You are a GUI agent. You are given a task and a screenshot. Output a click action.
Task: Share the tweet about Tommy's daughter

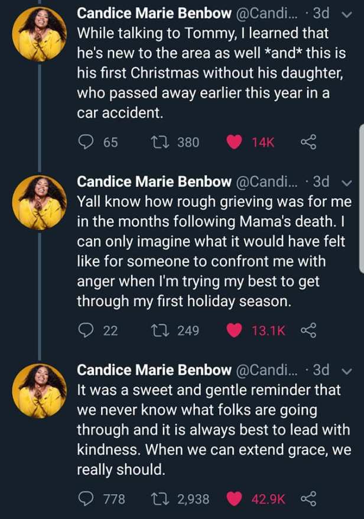[309, 142]
